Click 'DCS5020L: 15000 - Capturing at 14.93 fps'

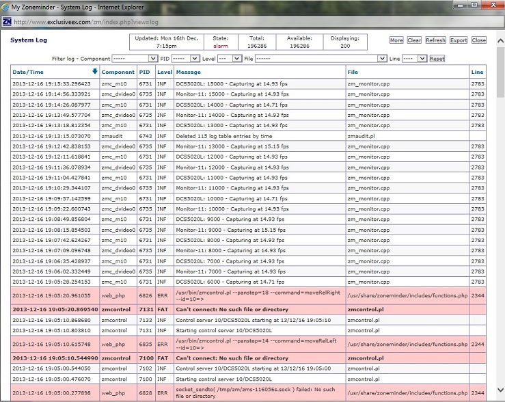pyautogui.click(x=232, y=83)
